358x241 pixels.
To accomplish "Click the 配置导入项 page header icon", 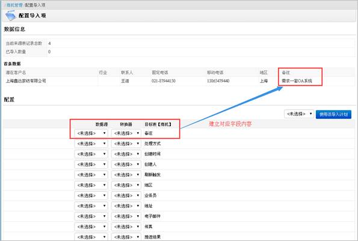I will (10, 16).
